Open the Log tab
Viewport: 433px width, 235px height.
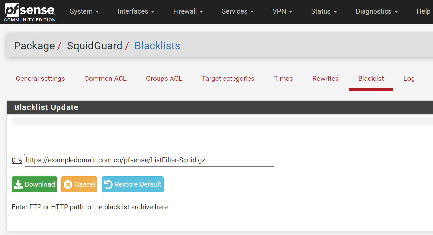tap(409, 79)
